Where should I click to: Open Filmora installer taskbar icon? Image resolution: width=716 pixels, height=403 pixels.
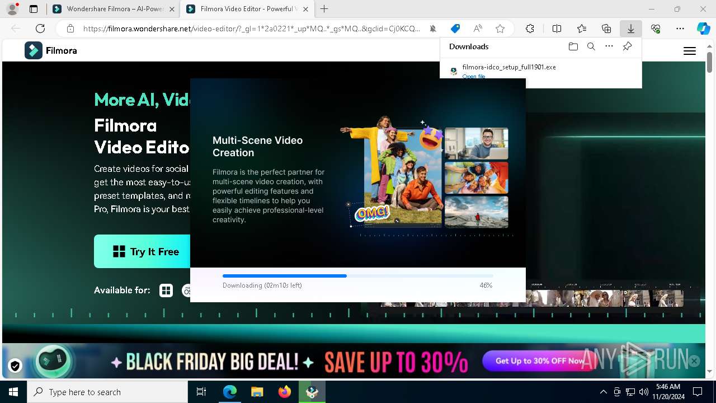point(312,392)
